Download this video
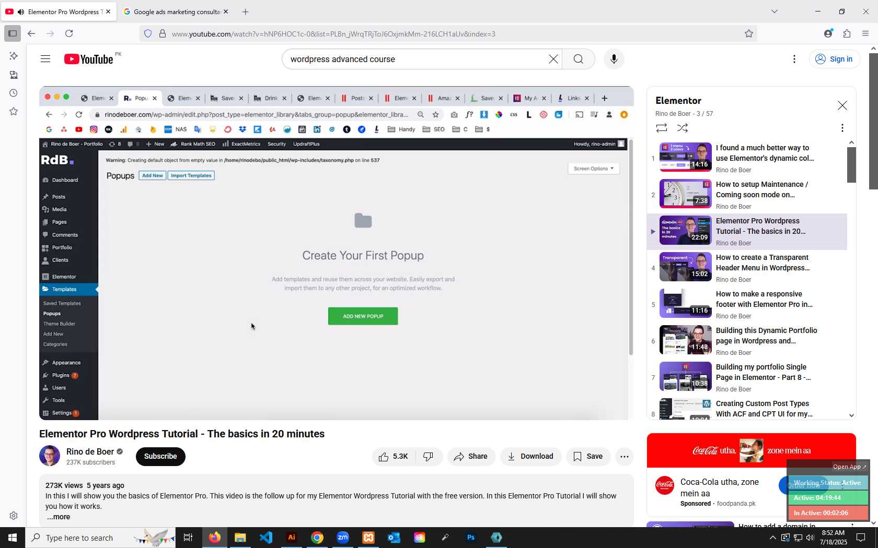878x548 pixels. tap(530, 457)
